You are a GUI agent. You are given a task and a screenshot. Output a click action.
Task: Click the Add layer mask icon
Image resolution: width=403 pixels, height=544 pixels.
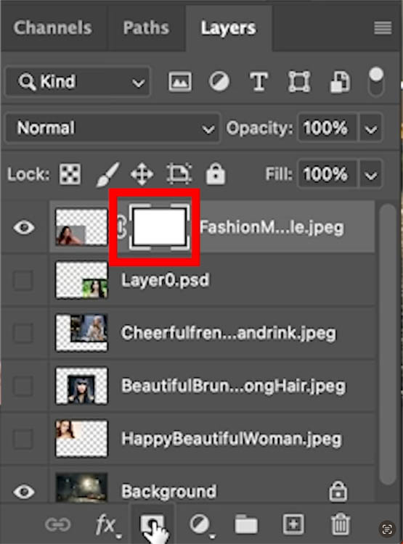click(x=152, y=524)
